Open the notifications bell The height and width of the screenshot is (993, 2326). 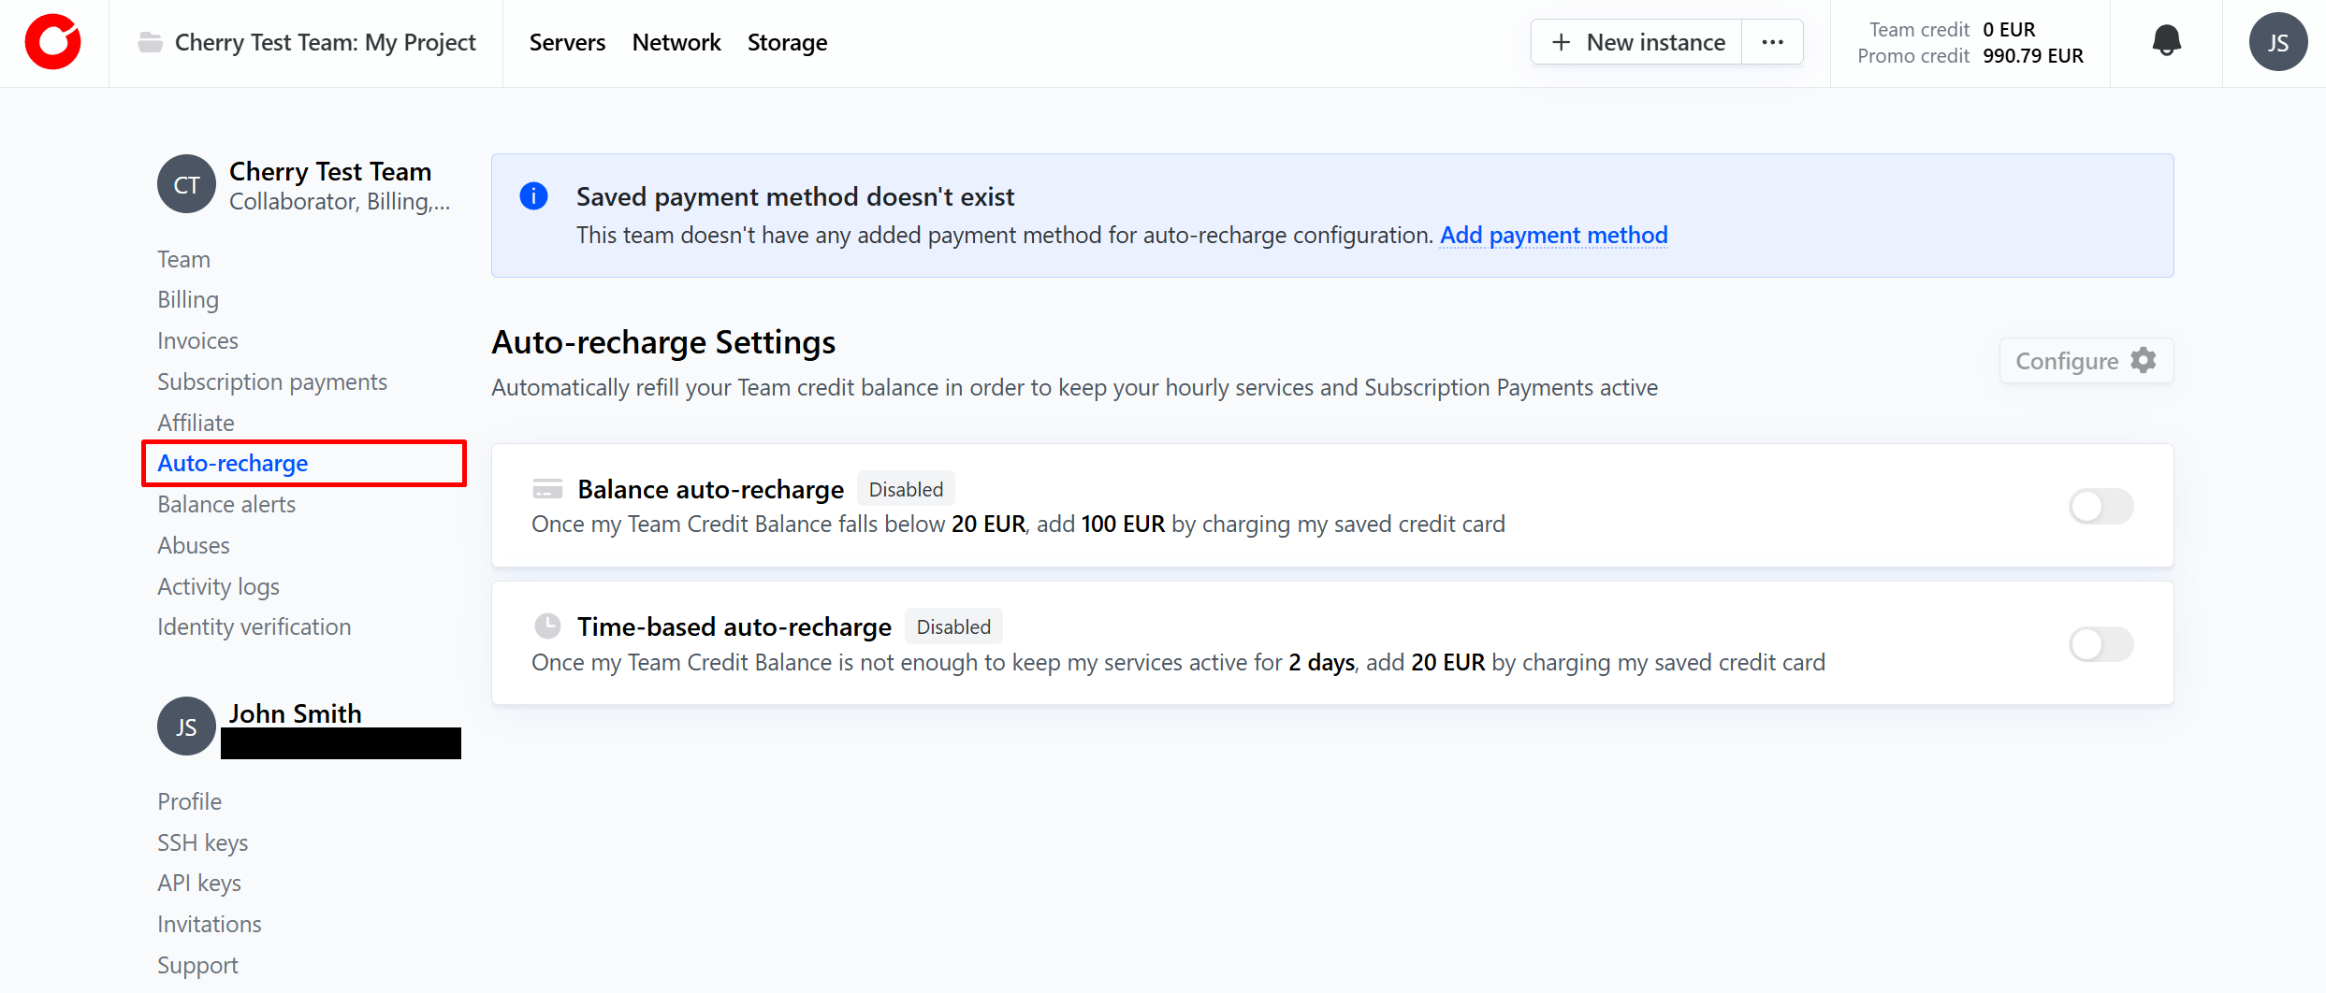(2166, 42)
